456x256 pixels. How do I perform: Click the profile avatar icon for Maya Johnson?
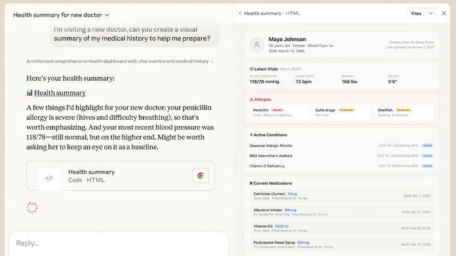pos(257,45)
